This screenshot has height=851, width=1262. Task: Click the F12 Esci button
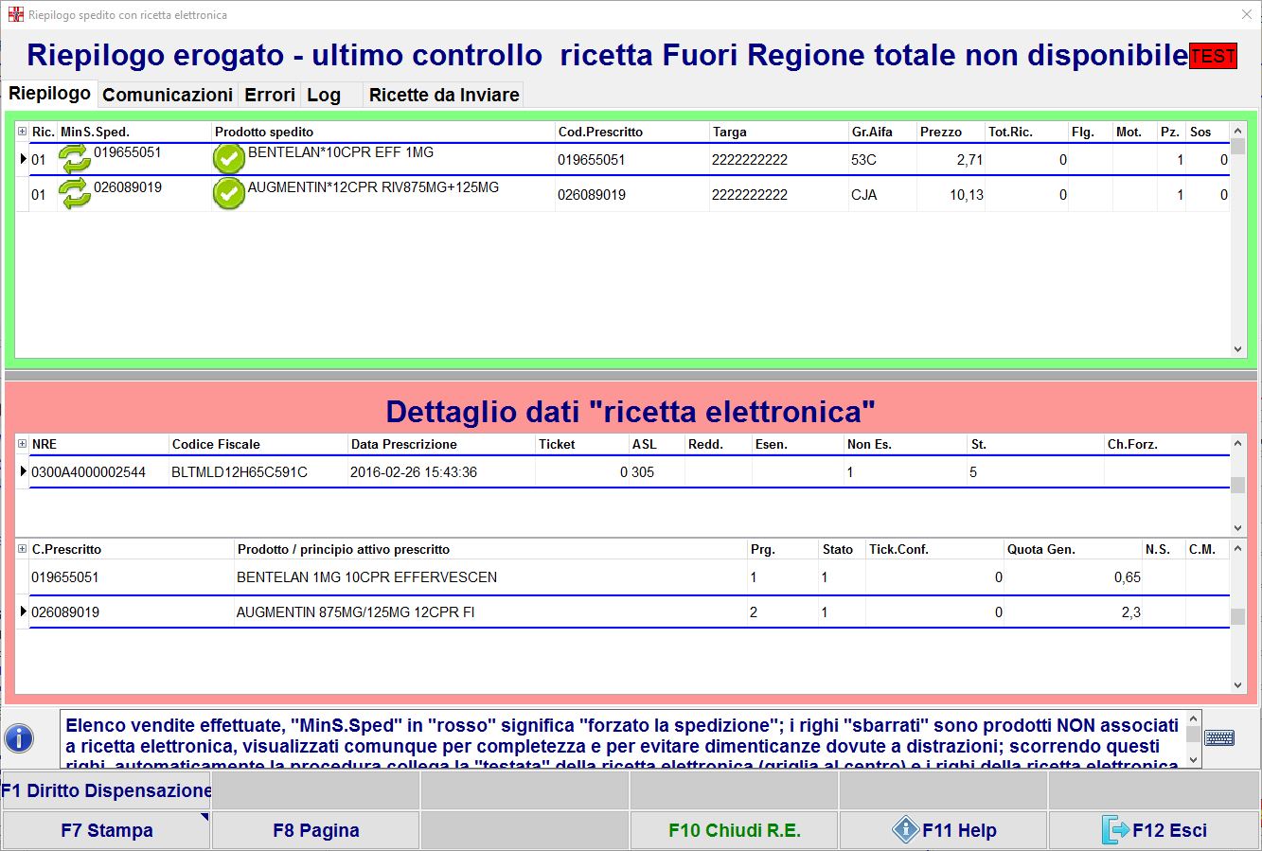(x=1153, y=830)
